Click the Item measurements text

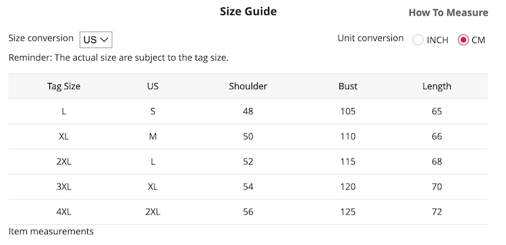pos(51,232)
